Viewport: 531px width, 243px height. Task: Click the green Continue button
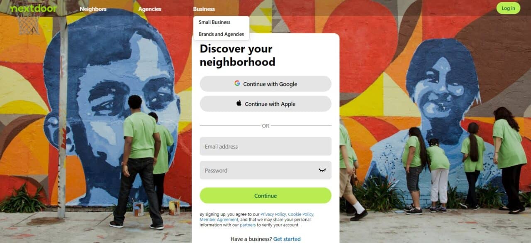pyautogui.click(x=265, y=196)
